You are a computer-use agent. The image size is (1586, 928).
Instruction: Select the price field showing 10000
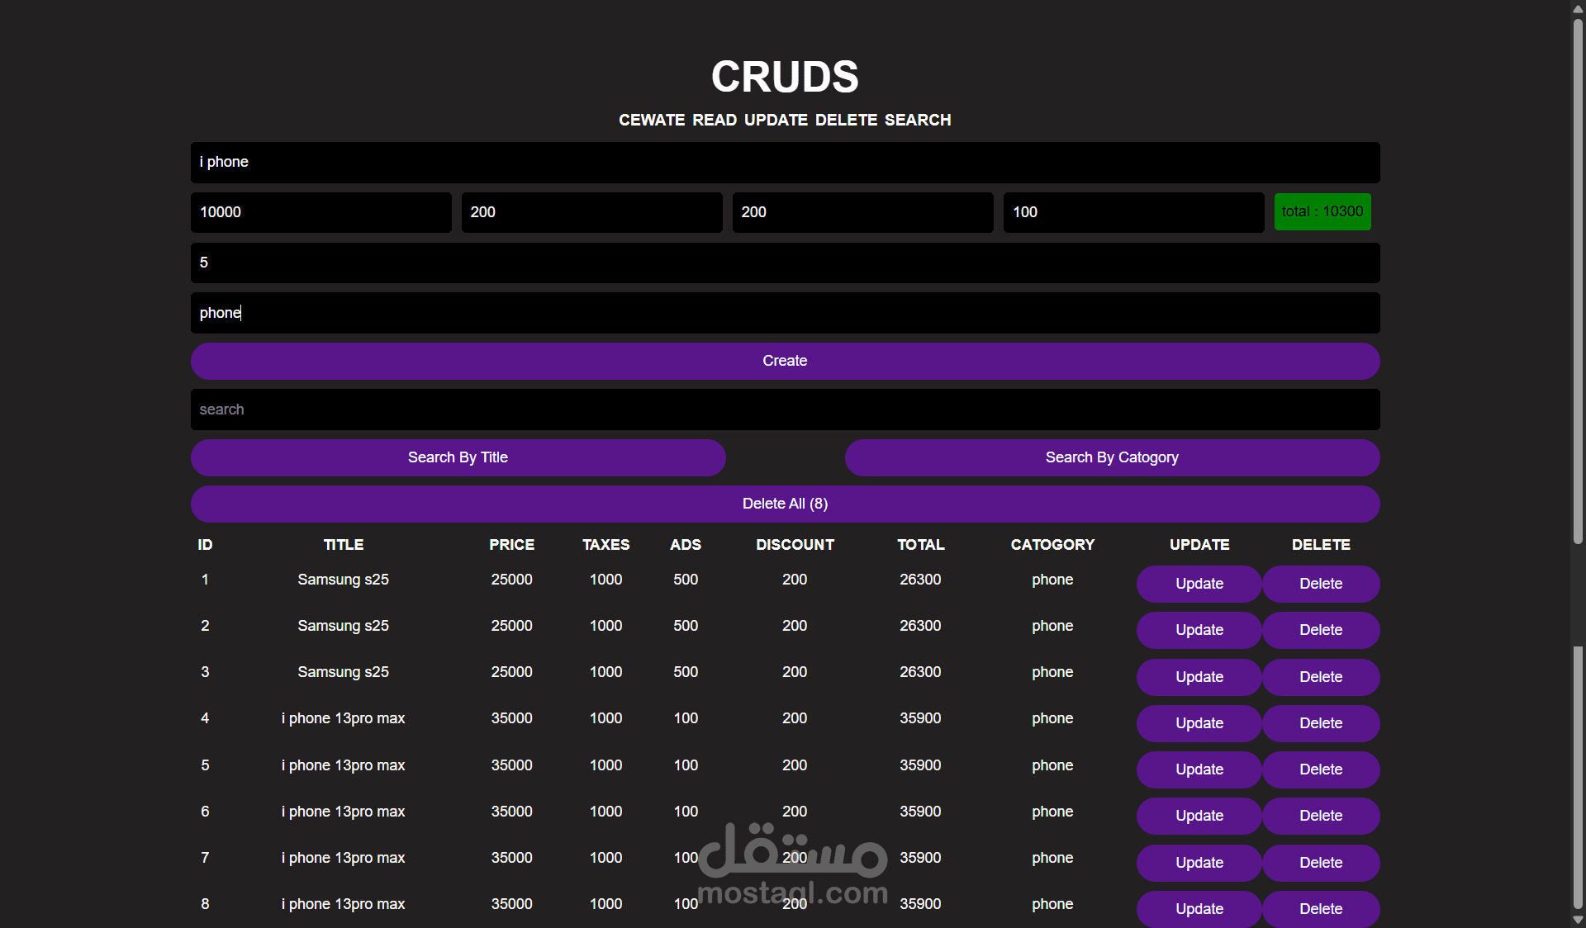click(x=321, y=212)
